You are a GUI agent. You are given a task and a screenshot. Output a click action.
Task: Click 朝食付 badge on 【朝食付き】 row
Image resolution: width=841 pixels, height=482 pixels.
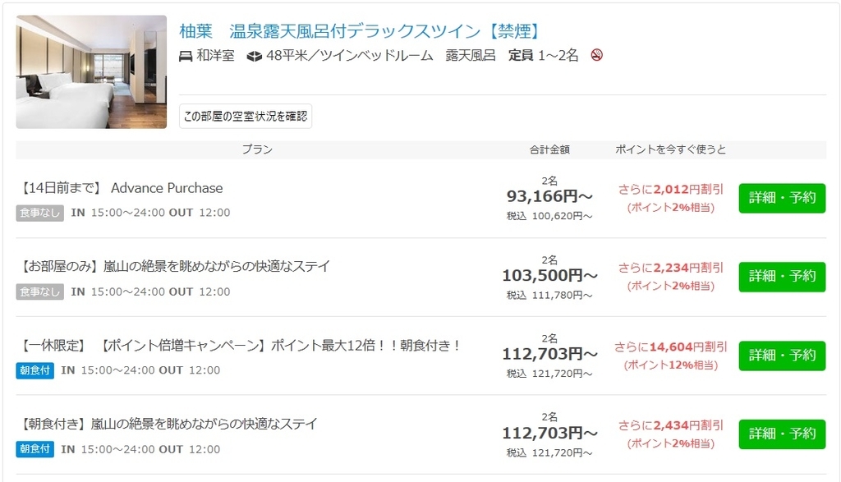(34, 449)
